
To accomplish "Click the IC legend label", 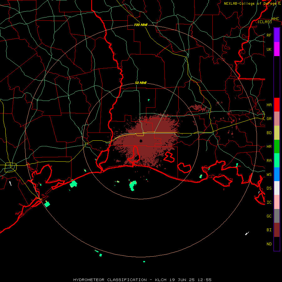I will click(x=269, y=202).
